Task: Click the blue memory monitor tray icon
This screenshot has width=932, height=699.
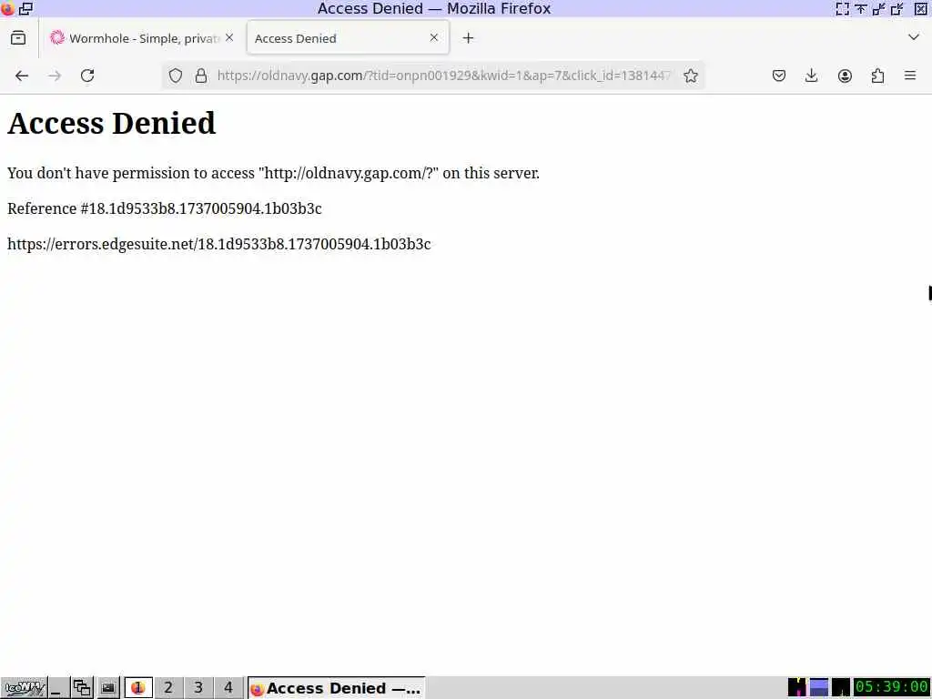Action: pyautogui.click(x=819, y=688)
